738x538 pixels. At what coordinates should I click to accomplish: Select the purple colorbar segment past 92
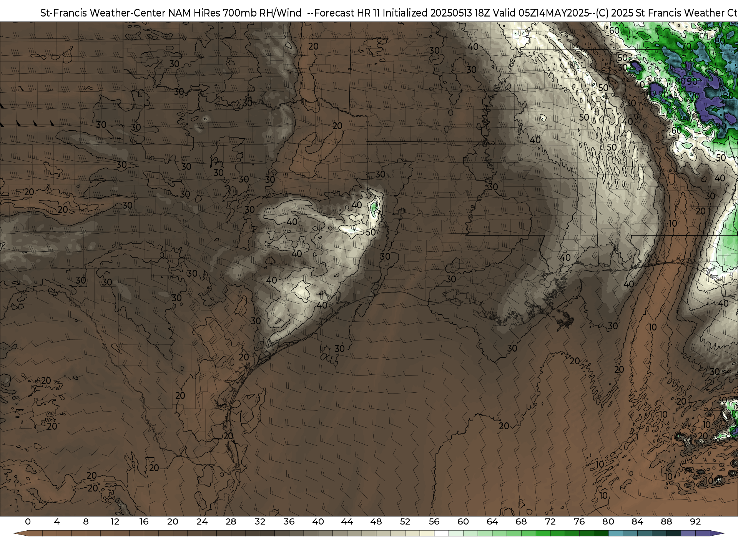pos(703,533)
